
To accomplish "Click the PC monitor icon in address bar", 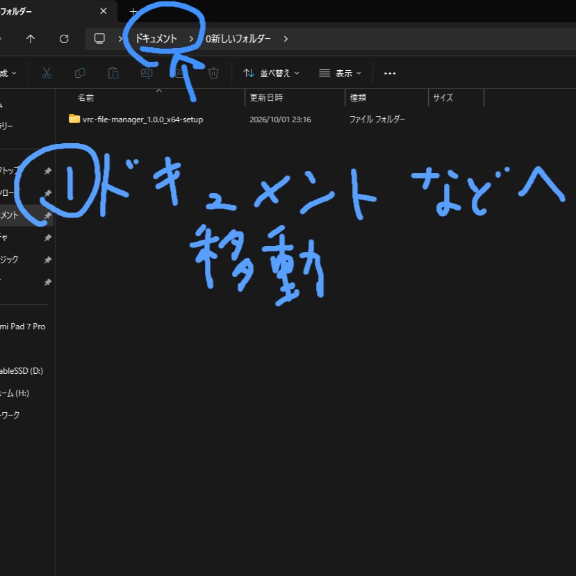I will click(99, 39).
